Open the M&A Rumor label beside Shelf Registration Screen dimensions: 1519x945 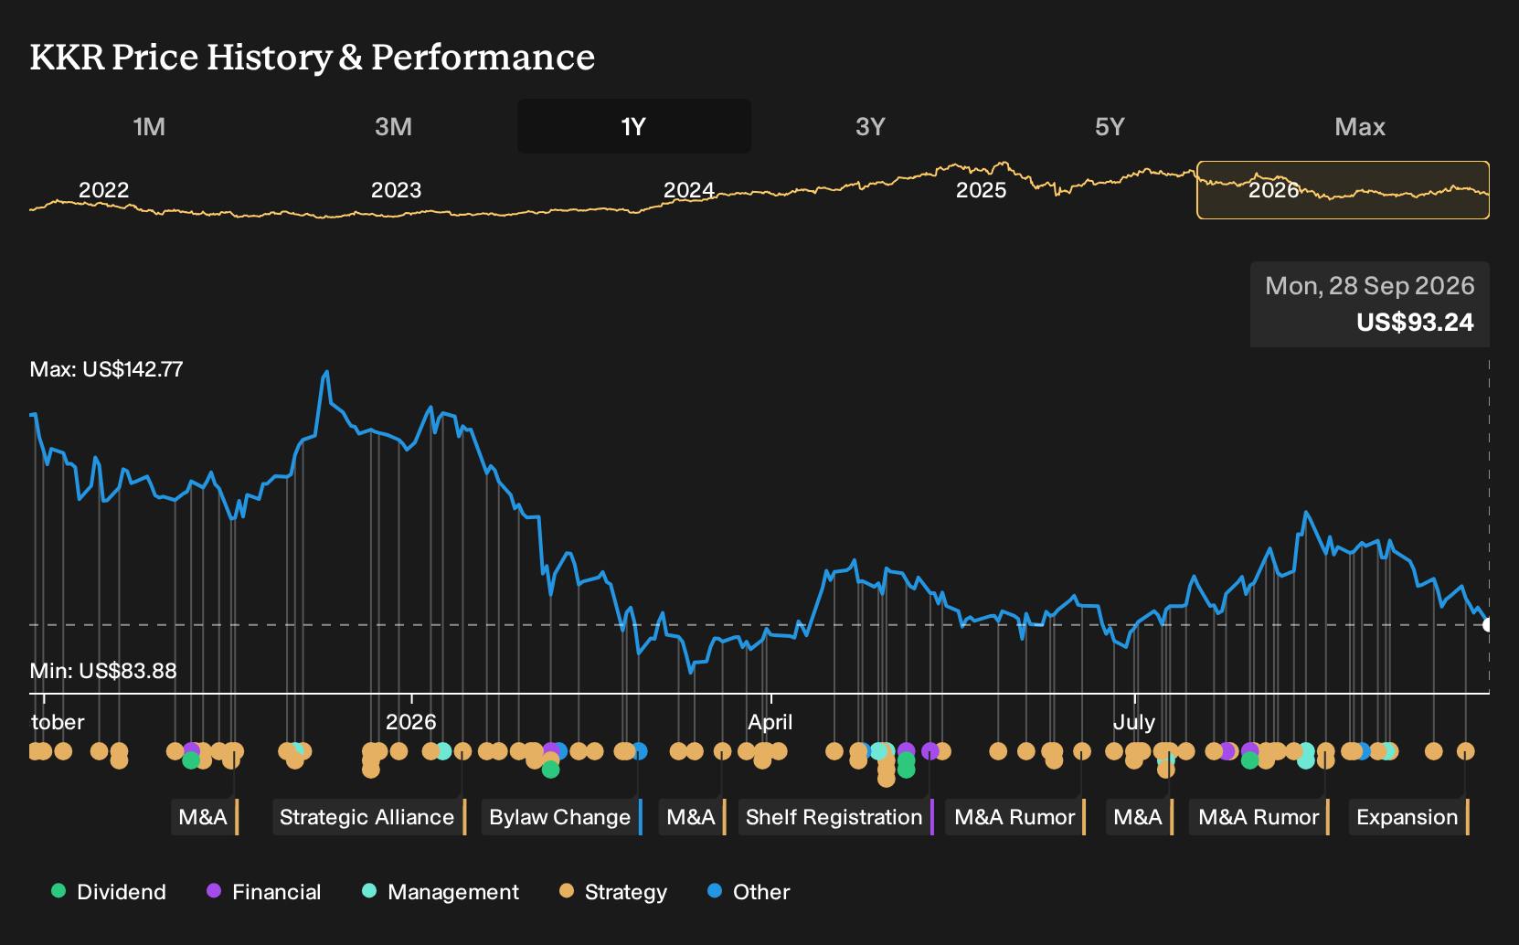click(1016, 817)
